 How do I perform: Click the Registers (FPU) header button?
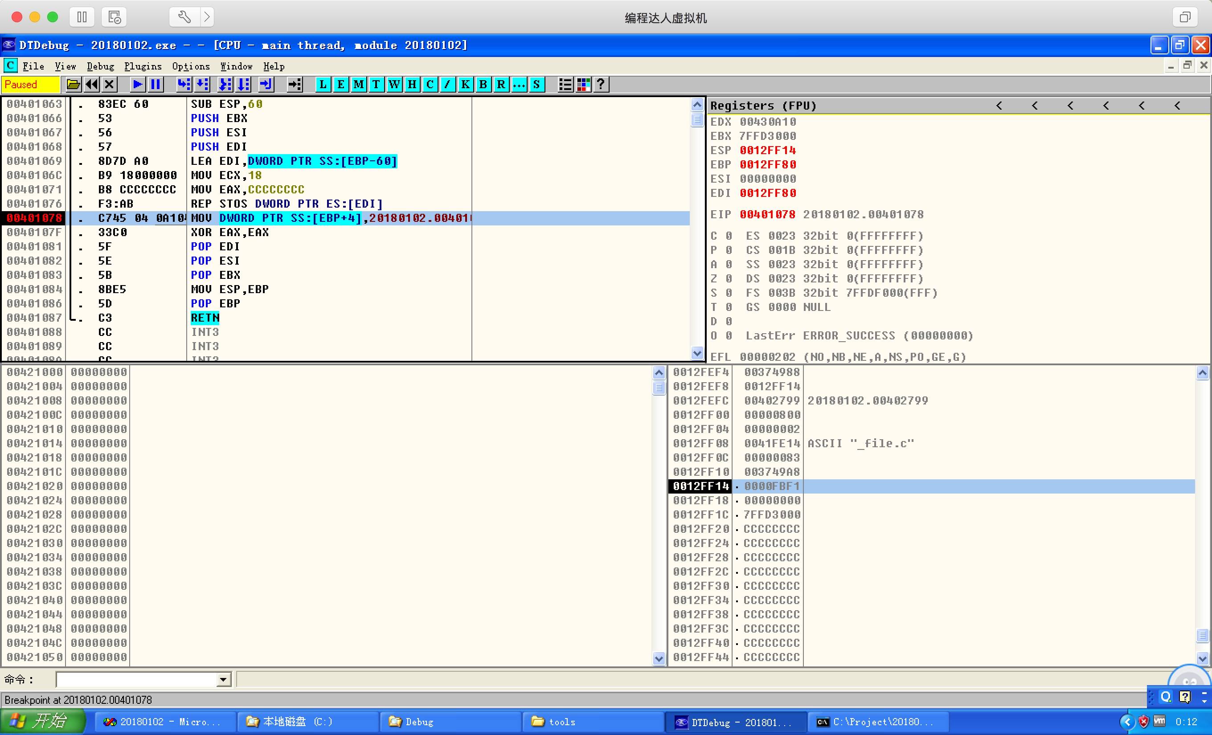[763, 106]
